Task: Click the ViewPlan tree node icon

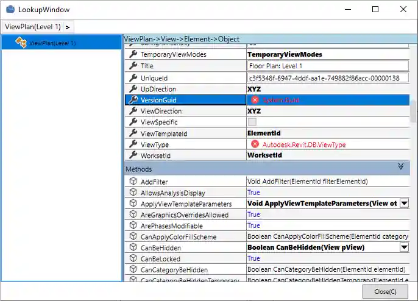Action: click(x=21, y=43)
